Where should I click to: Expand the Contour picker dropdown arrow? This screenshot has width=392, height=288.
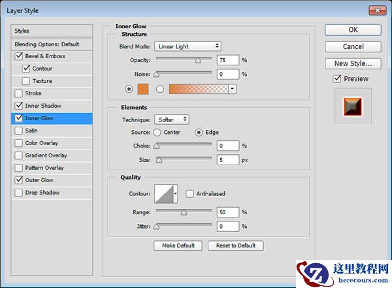(x=176, y=194)
